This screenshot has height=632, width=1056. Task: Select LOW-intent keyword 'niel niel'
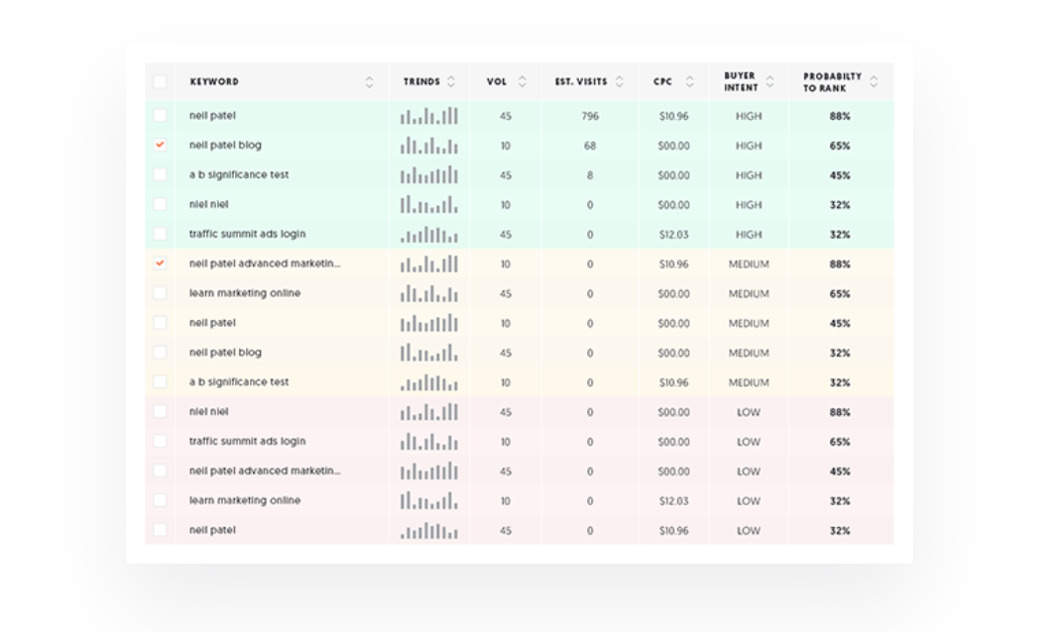tap(209, 412)
